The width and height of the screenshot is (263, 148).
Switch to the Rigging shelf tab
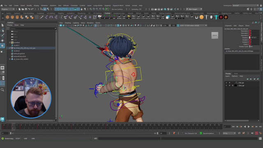[61, 13]
